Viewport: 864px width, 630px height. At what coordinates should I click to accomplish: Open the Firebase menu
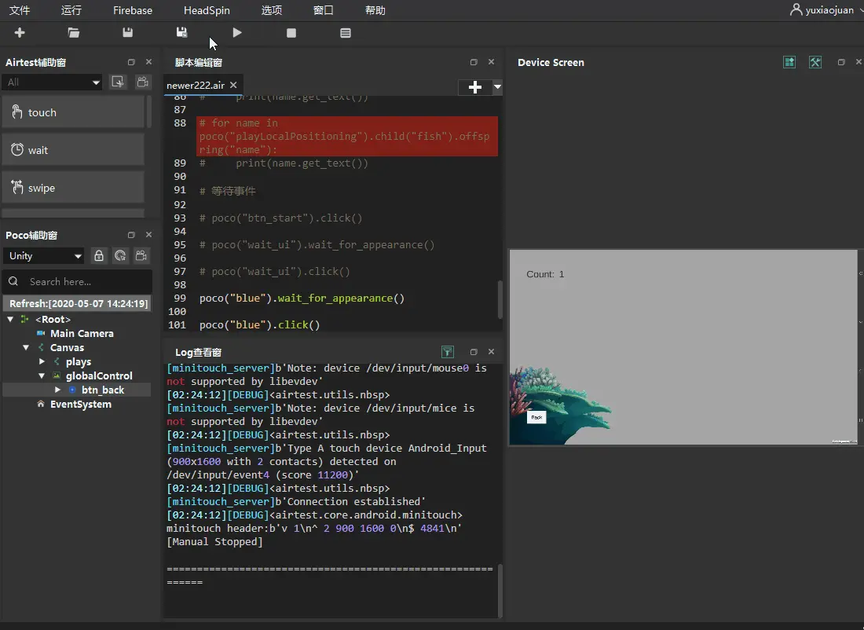(133, 10)
